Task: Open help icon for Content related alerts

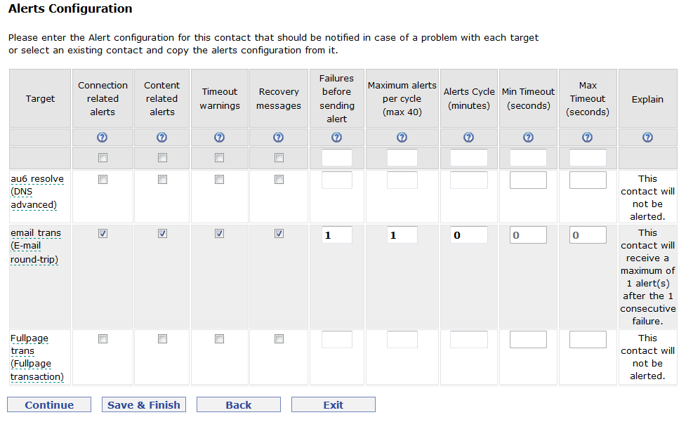Action: (x=161, y=138)
